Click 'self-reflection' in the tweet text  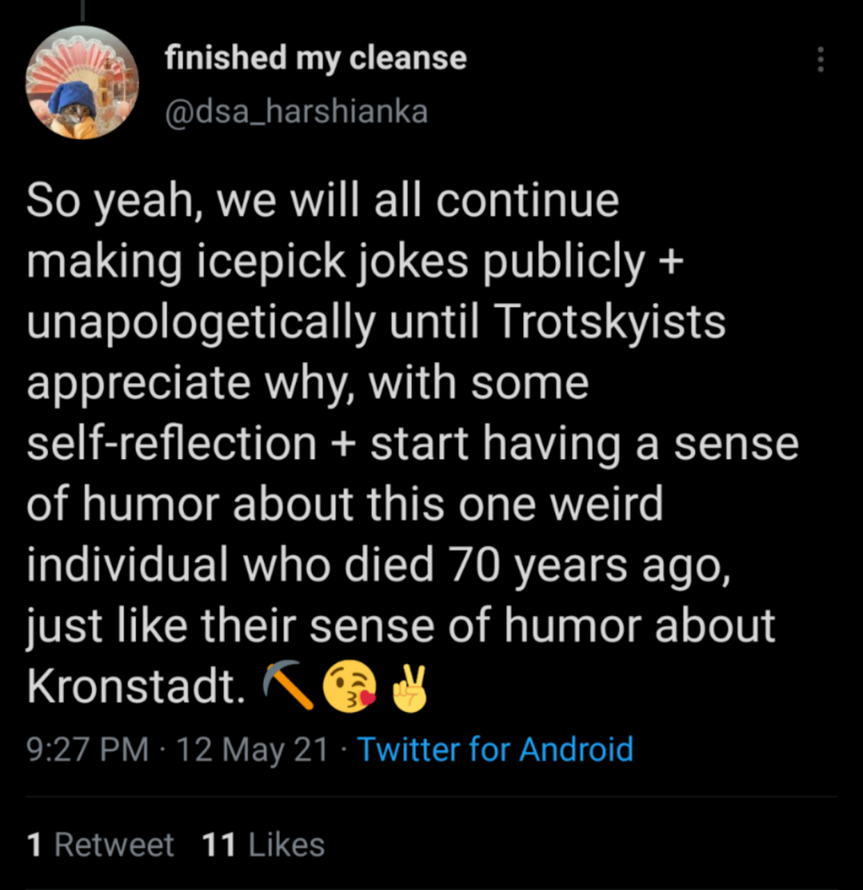pos(171,444)
